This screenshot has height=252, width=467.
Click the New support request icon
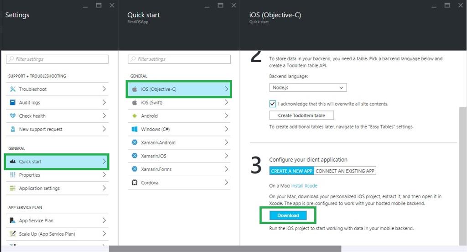pyautogui.click(x=12, y=129)
